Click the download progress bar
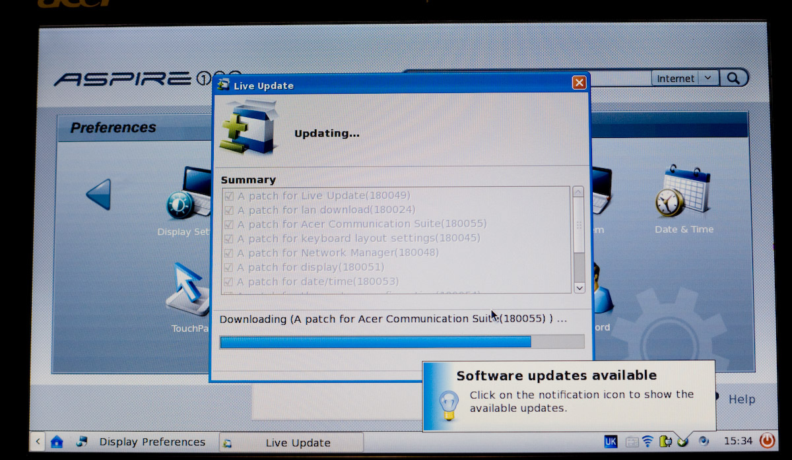This screenshot has height=460, width=792. [402, 342]
